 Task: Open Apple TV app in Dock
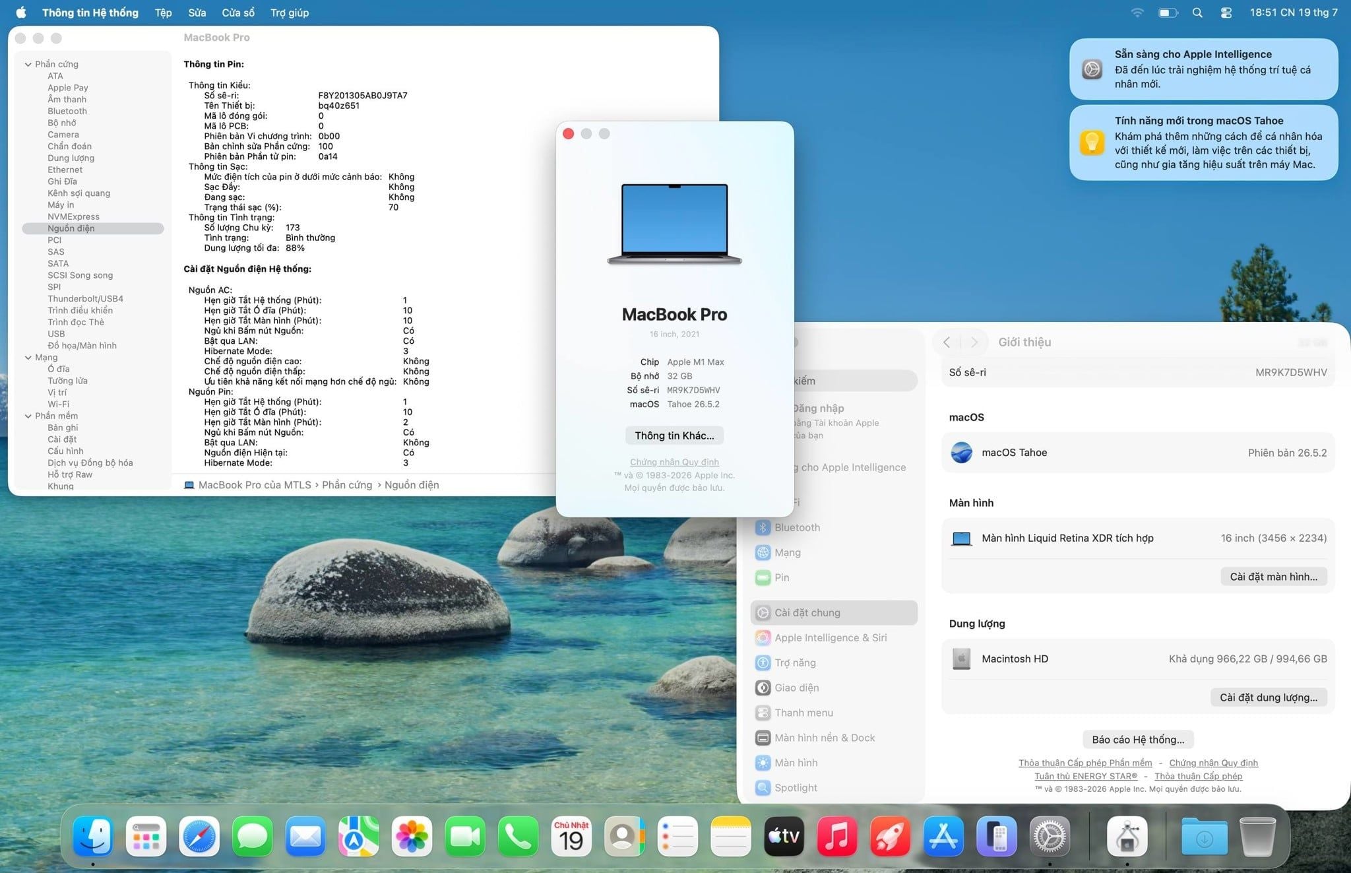click(784, 837)
